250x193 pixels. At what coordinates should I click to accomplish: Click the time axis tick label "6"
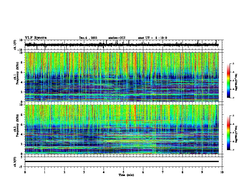(143, 172)
